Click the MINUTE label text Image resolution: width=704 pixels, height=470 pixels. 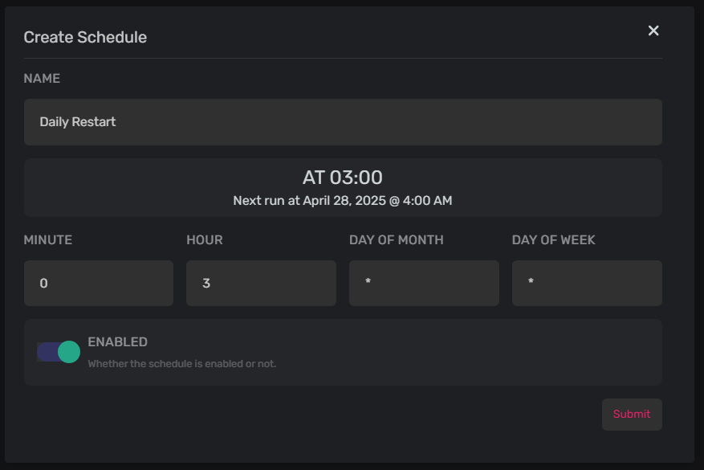pos(48,240)
